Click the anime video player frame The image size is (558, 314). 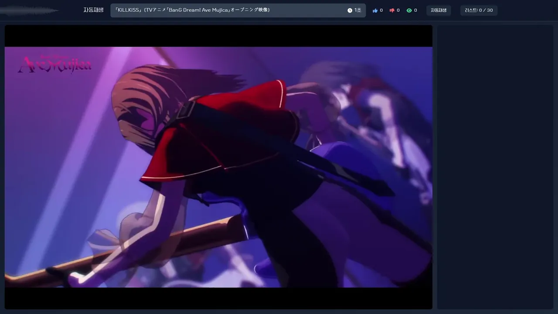pyautogui.click(x=218, y=167)
